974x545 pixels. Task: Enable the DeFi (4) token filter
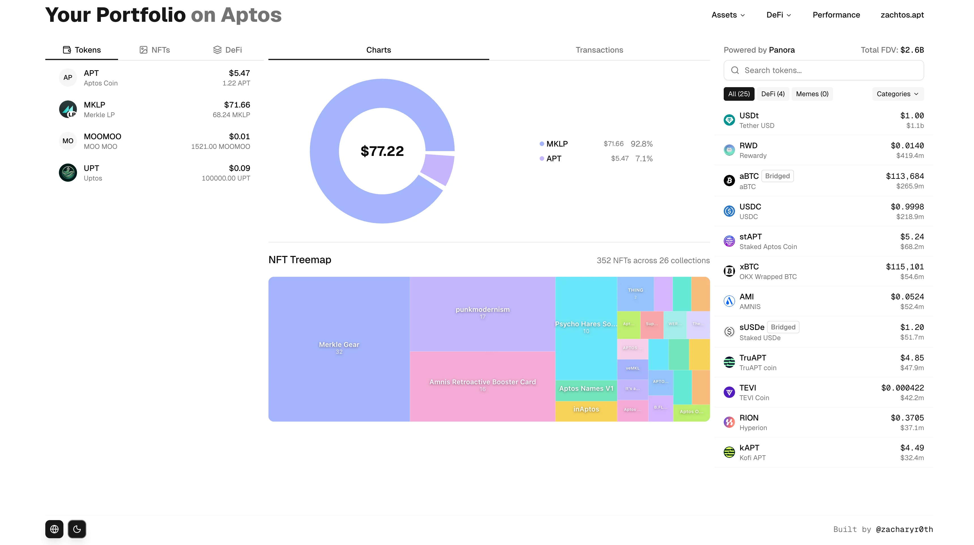[772, 94]
